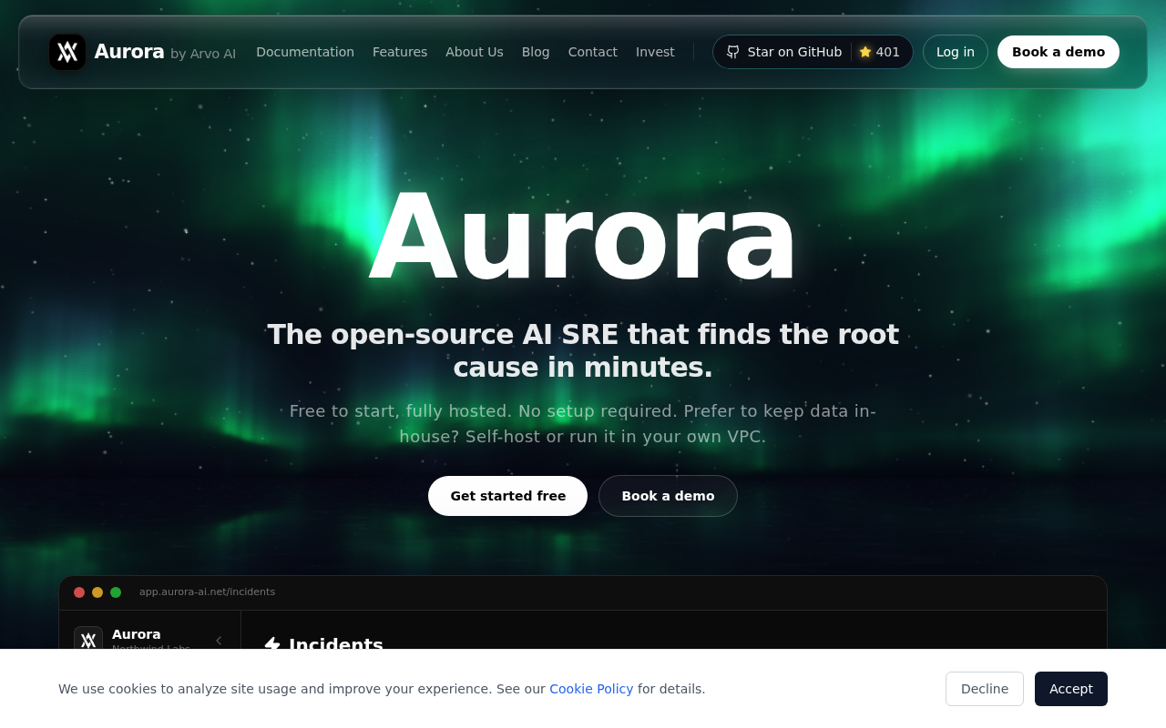Click the Aurora logo icon in navbar
This screenshot has height=728, width=1166.
click(67, 52)
